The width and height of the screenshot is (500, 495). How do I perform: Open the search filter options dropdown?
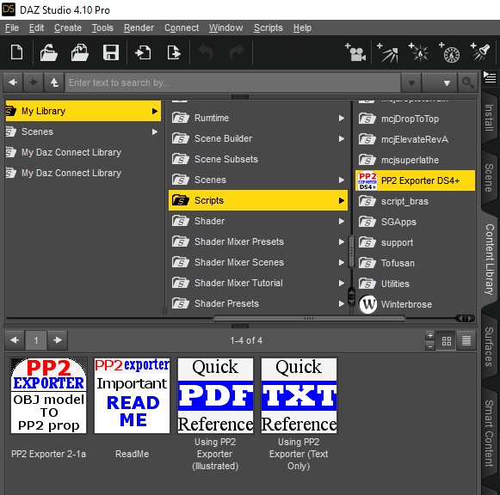coord(440,82)
